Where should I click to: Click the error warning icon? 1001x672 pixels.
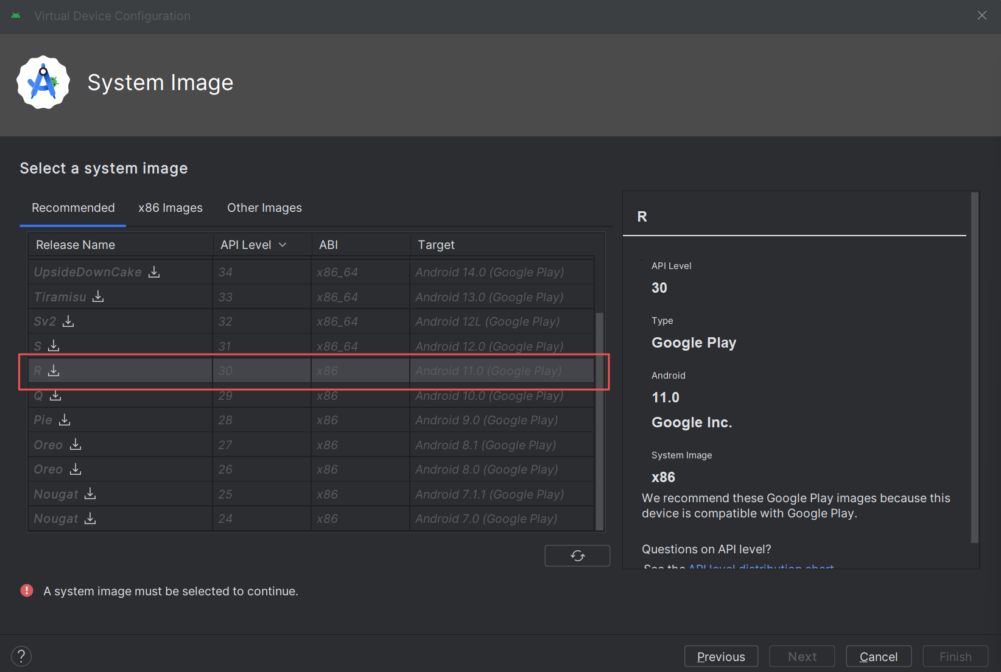click(x=27, y=590)
